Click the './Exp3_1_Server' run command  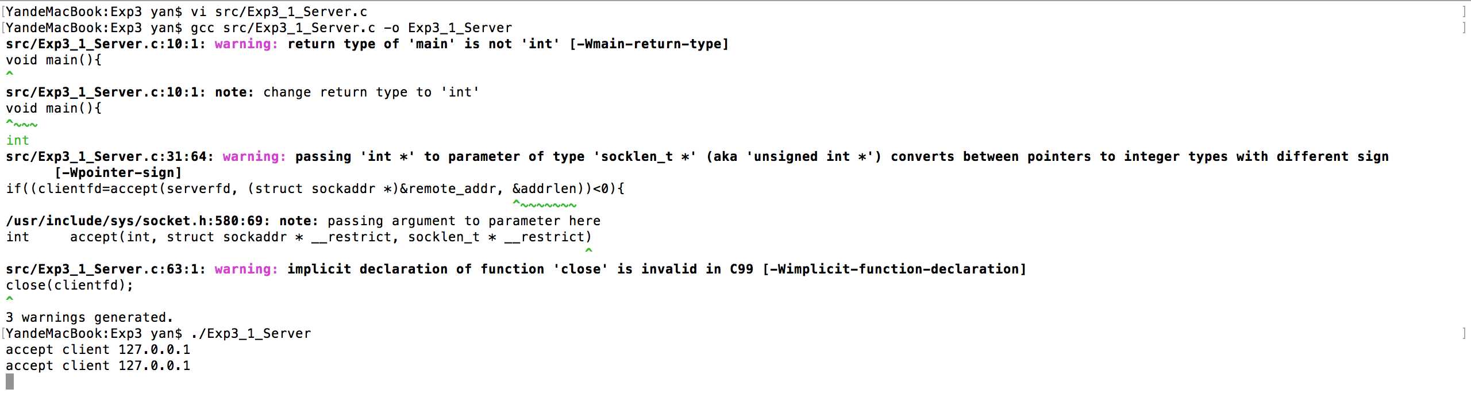coord(251,333)
